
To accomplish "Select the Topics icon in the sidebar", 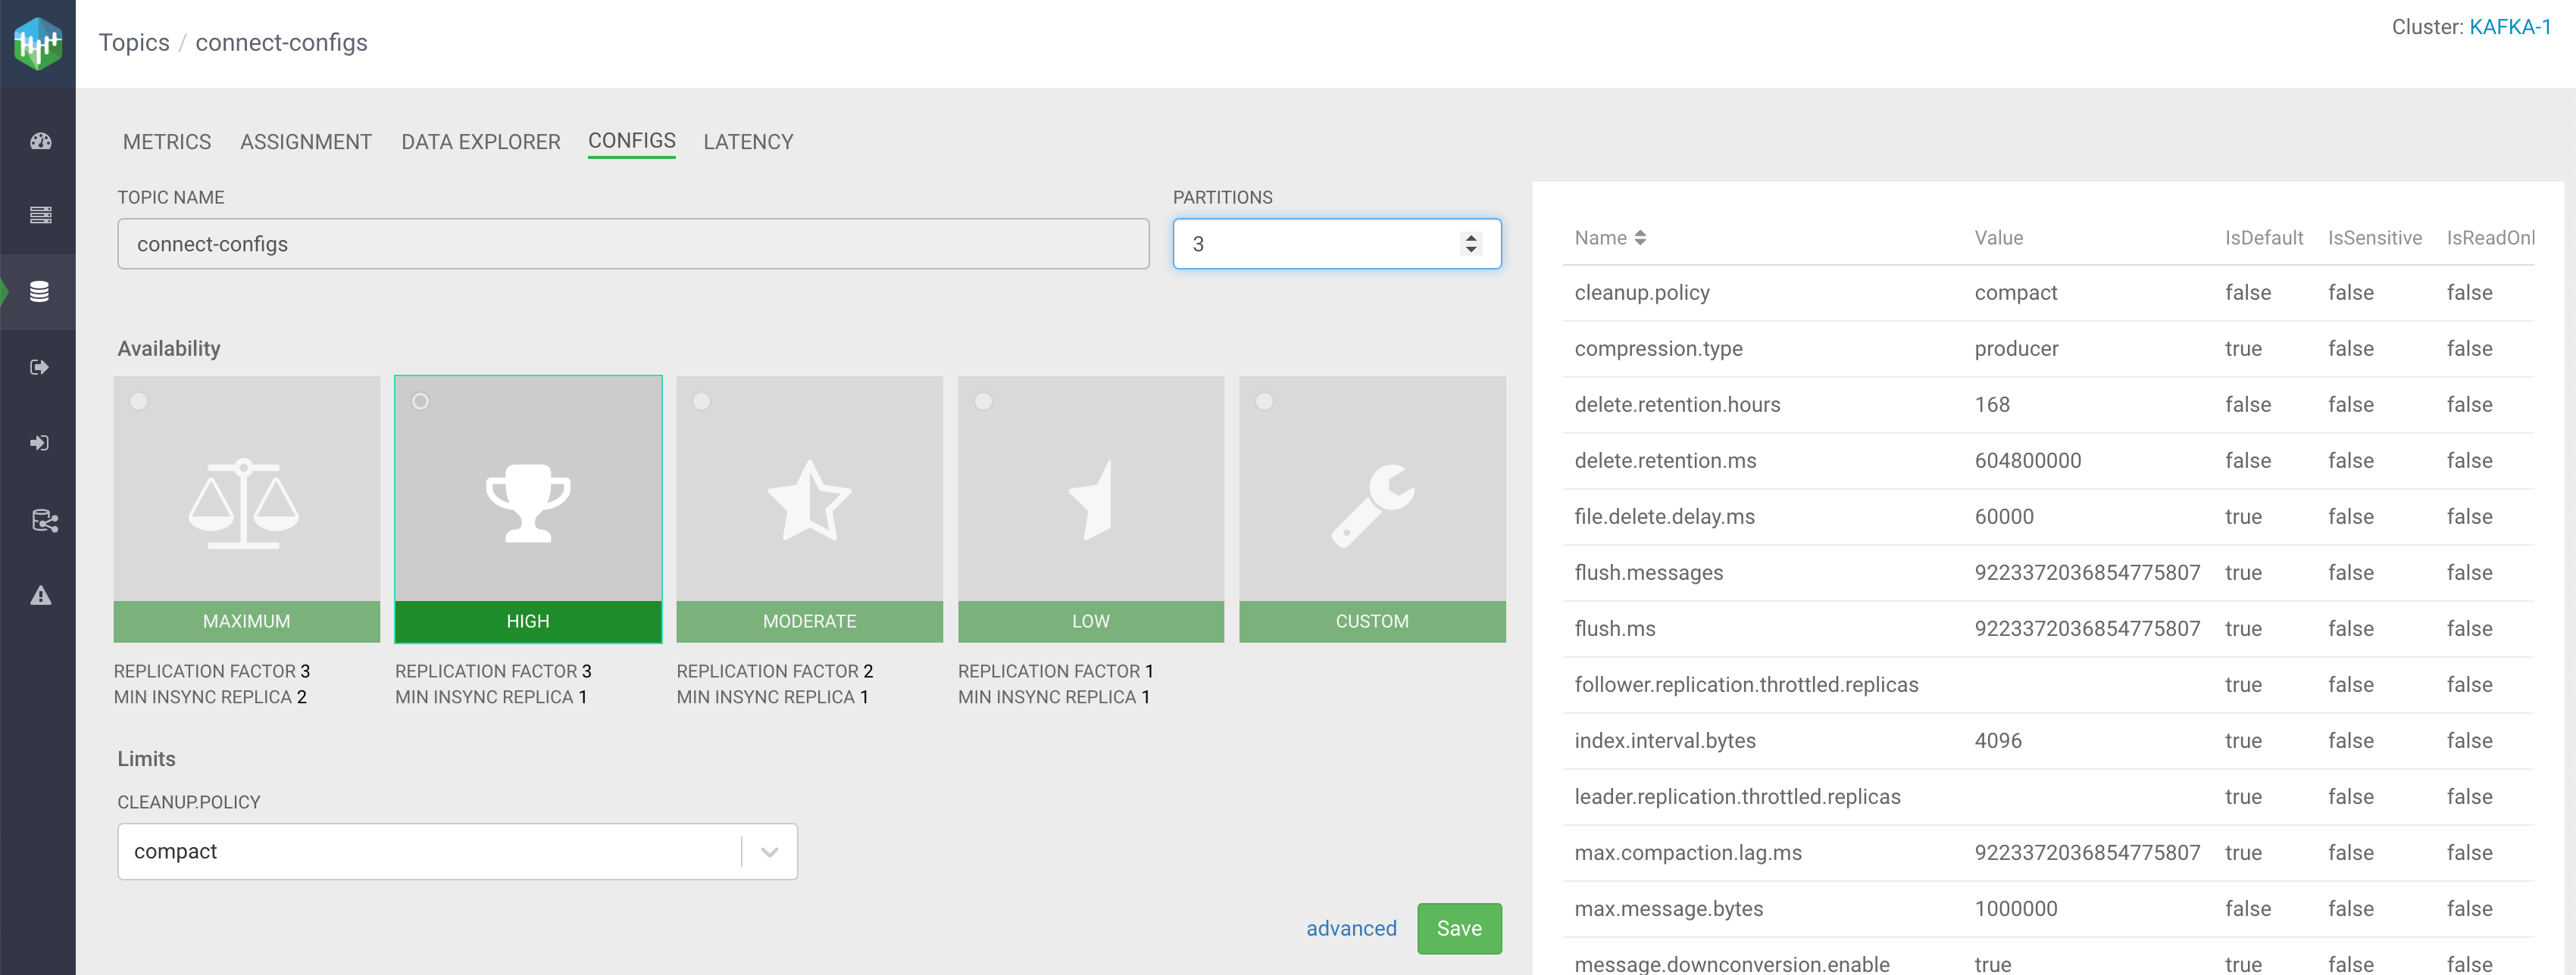I will (39, 291).
